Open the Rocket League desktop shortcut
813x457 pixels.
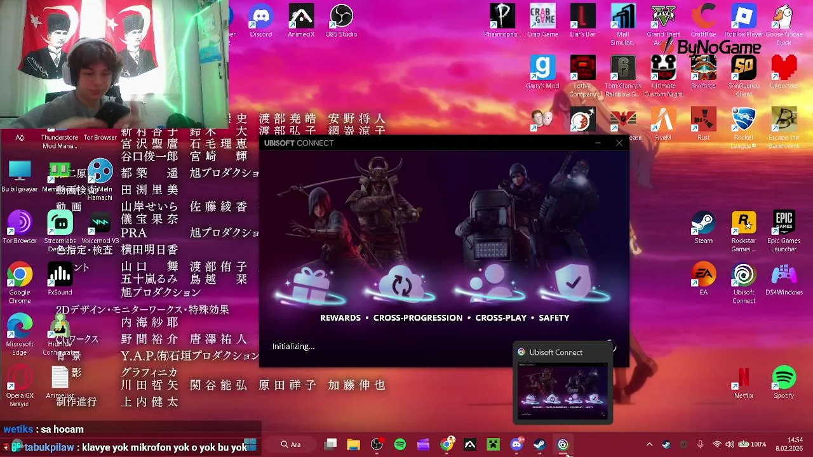744,128
